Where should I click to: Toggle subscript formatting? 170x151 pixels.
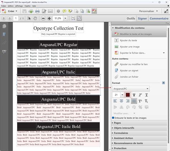[146, 101]
